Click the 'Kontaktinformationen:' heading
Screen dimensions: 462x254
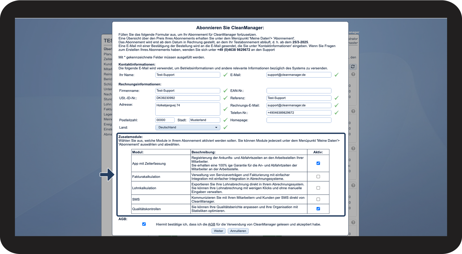(137, 64)
